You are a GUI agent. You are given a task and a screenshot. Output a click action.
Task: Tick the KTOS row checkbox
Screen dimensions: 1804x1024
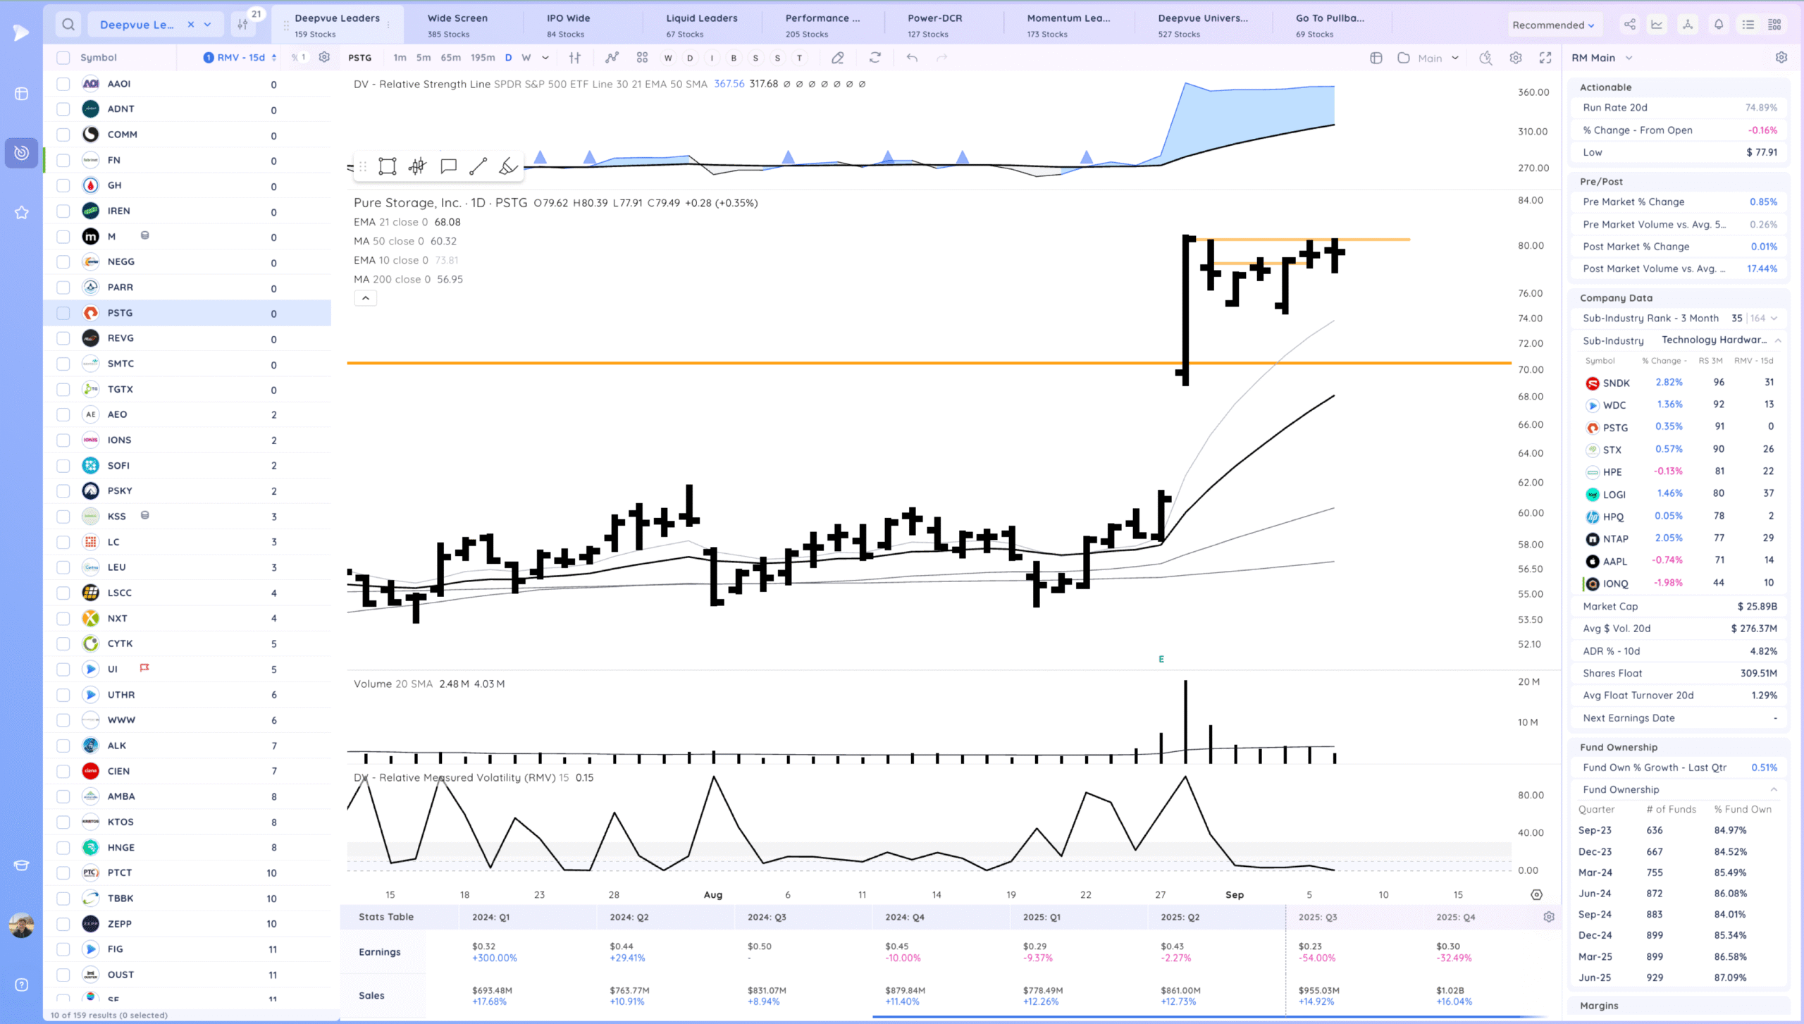(63, 822)
